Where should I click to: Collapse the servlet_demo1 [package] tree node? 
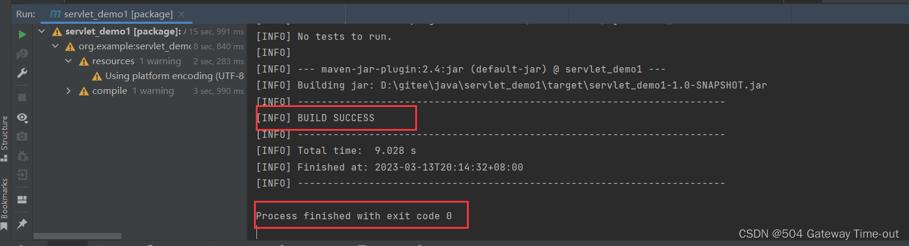click(42, 31)
